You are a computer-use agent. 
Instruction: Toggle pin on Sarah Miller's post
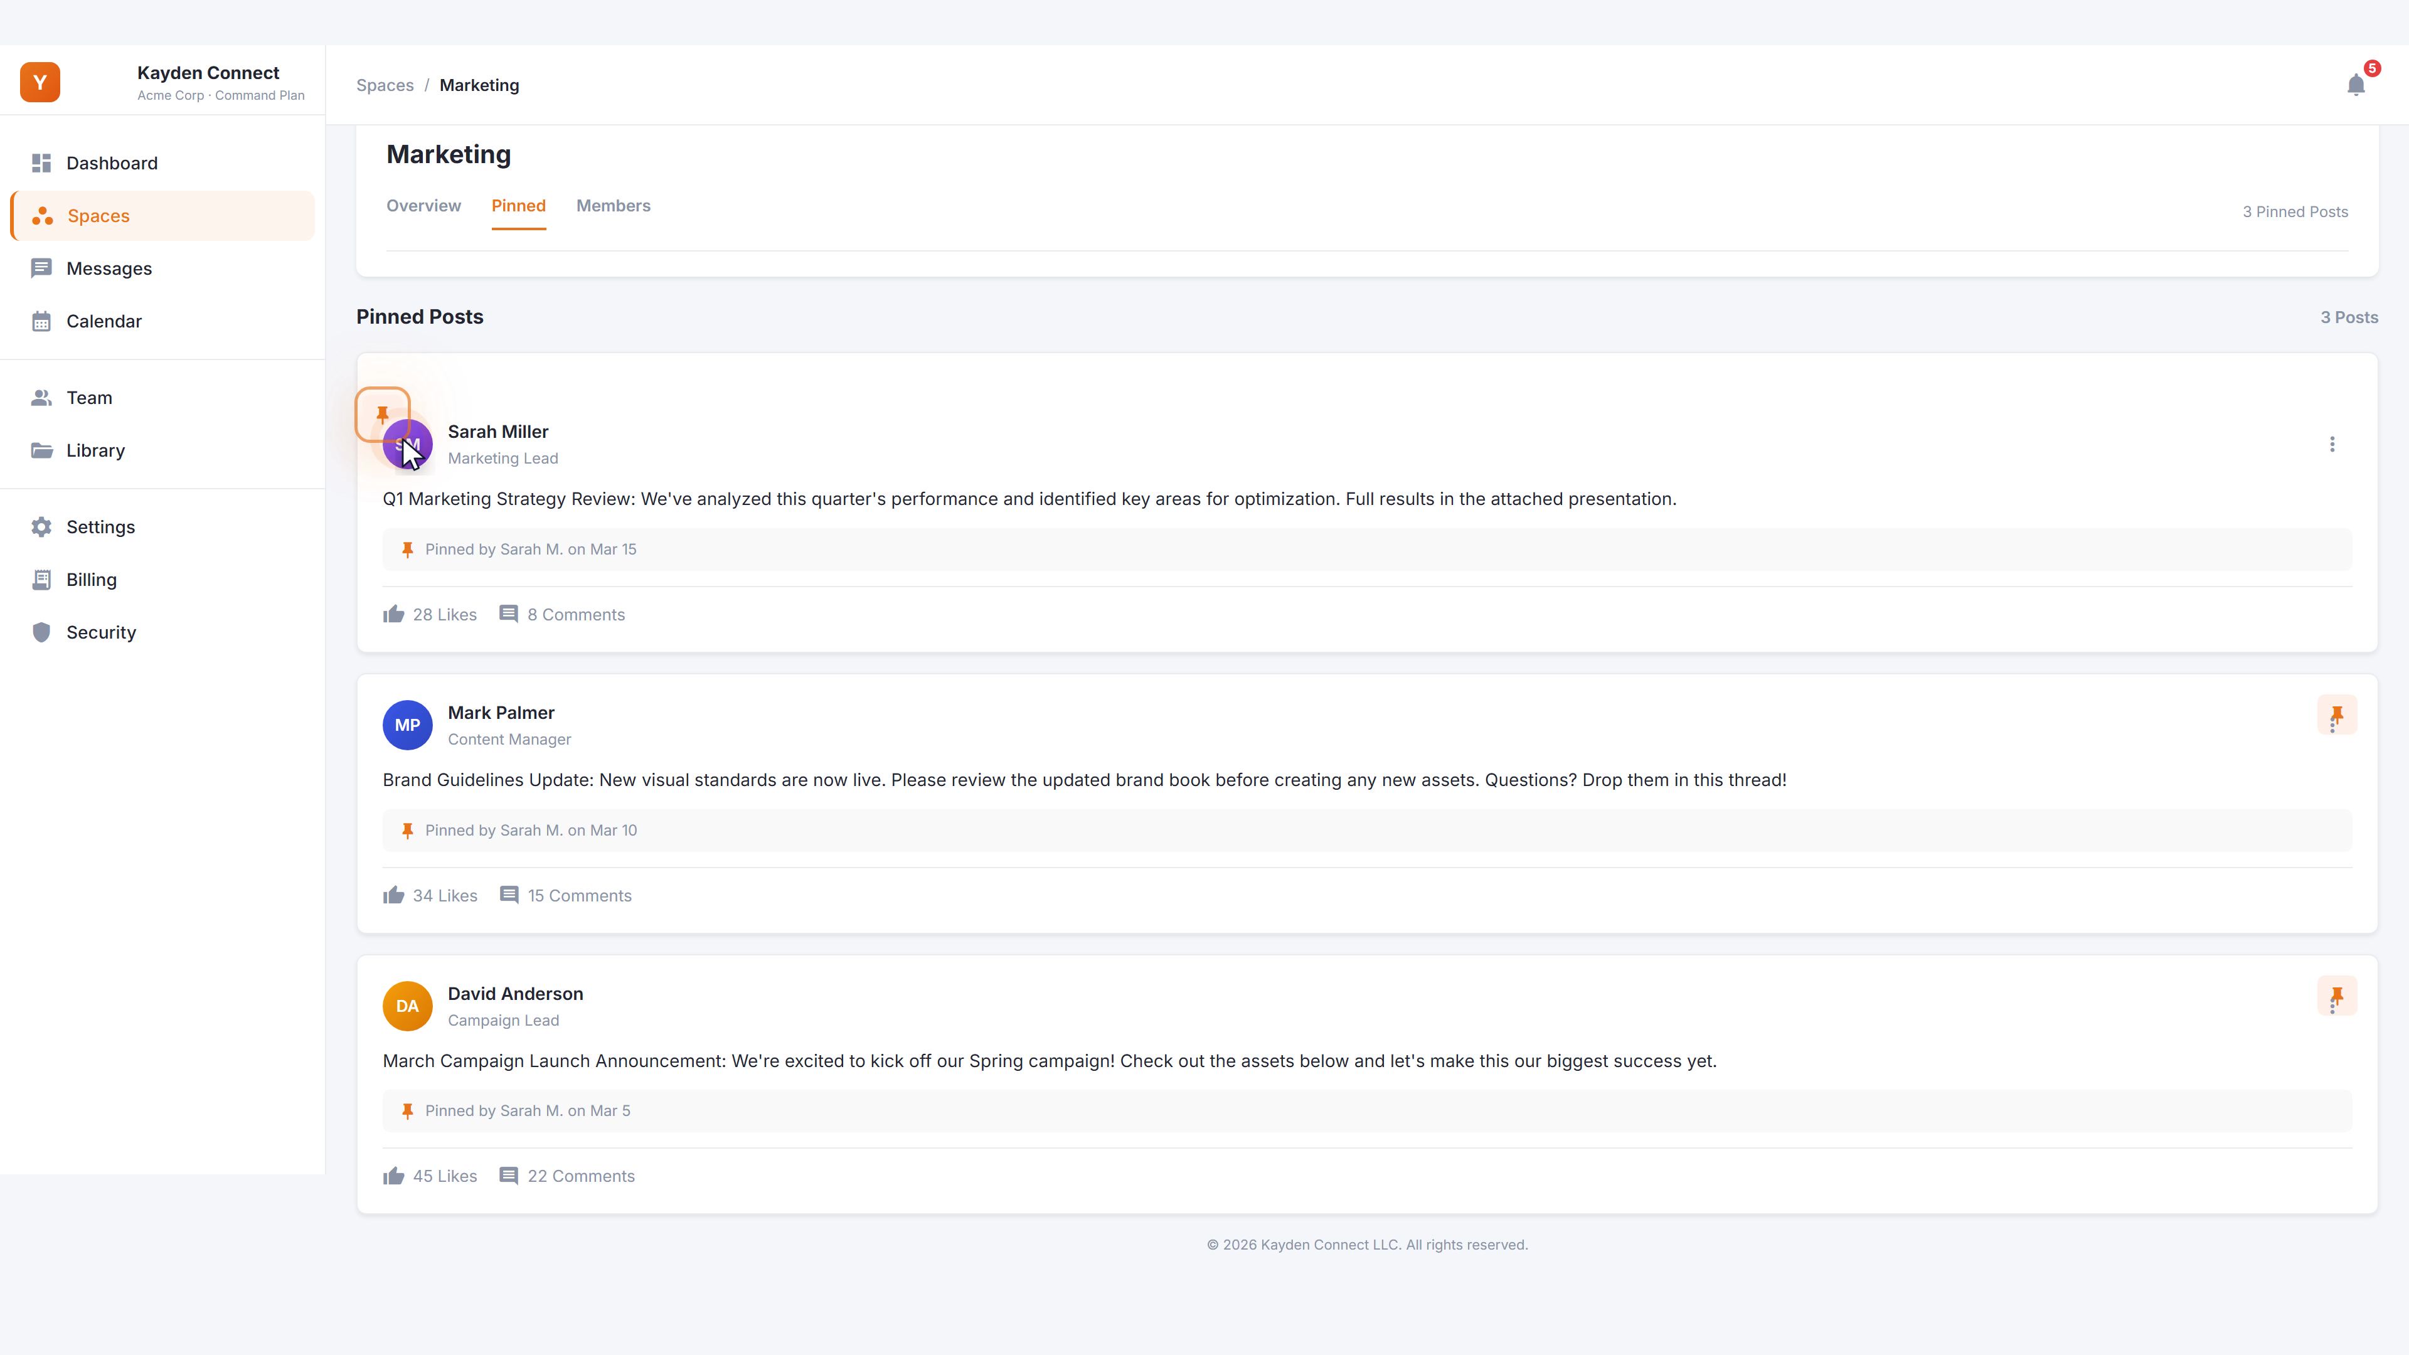383,414
